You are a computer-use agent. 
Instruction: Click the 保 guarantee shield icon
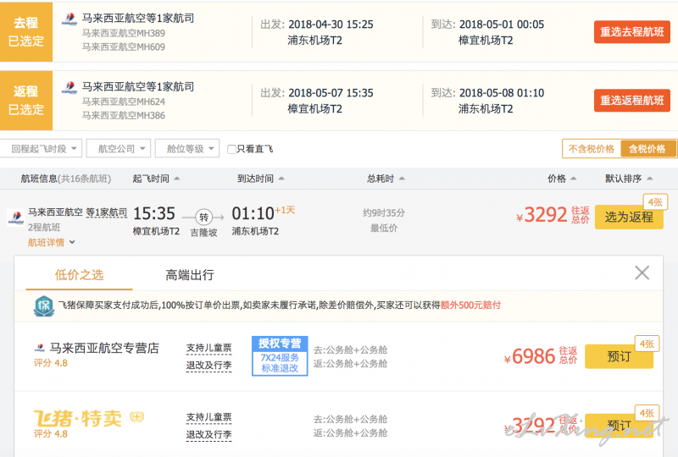click(44, 306)
